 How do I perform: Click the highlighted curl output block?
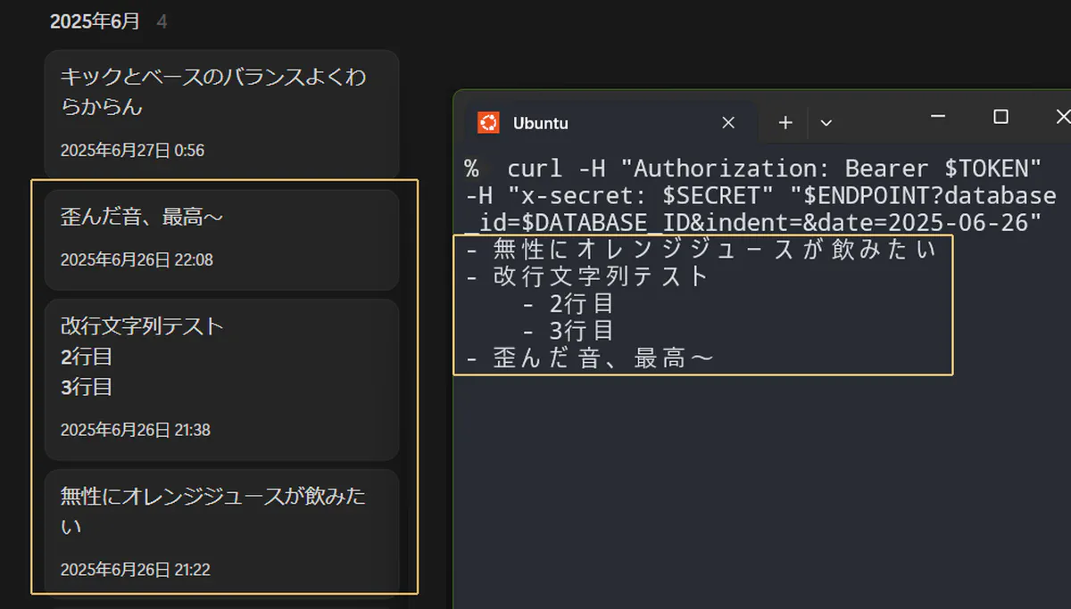[x=703, y=304]
